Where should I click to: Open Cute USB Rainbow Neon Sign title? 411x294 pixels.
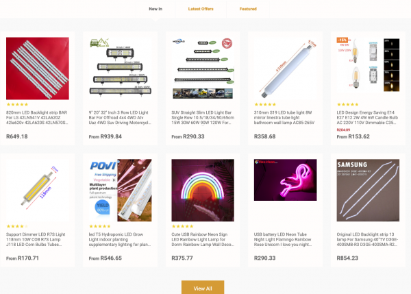point(203,239)
